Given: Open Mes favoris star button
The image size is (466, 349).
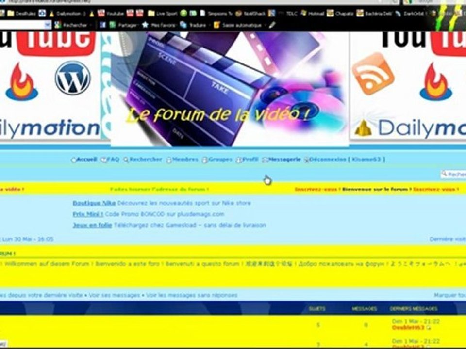Looking at the screenshot, I should 159,25.
